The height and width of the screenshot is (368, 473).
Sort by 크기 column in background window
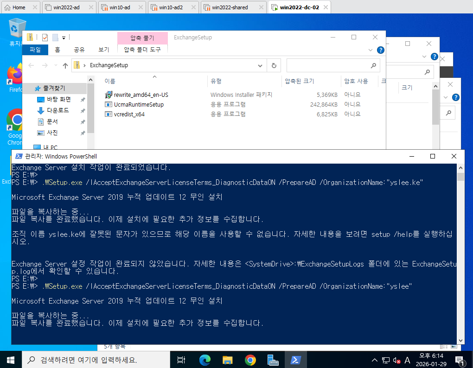point(407,88)
